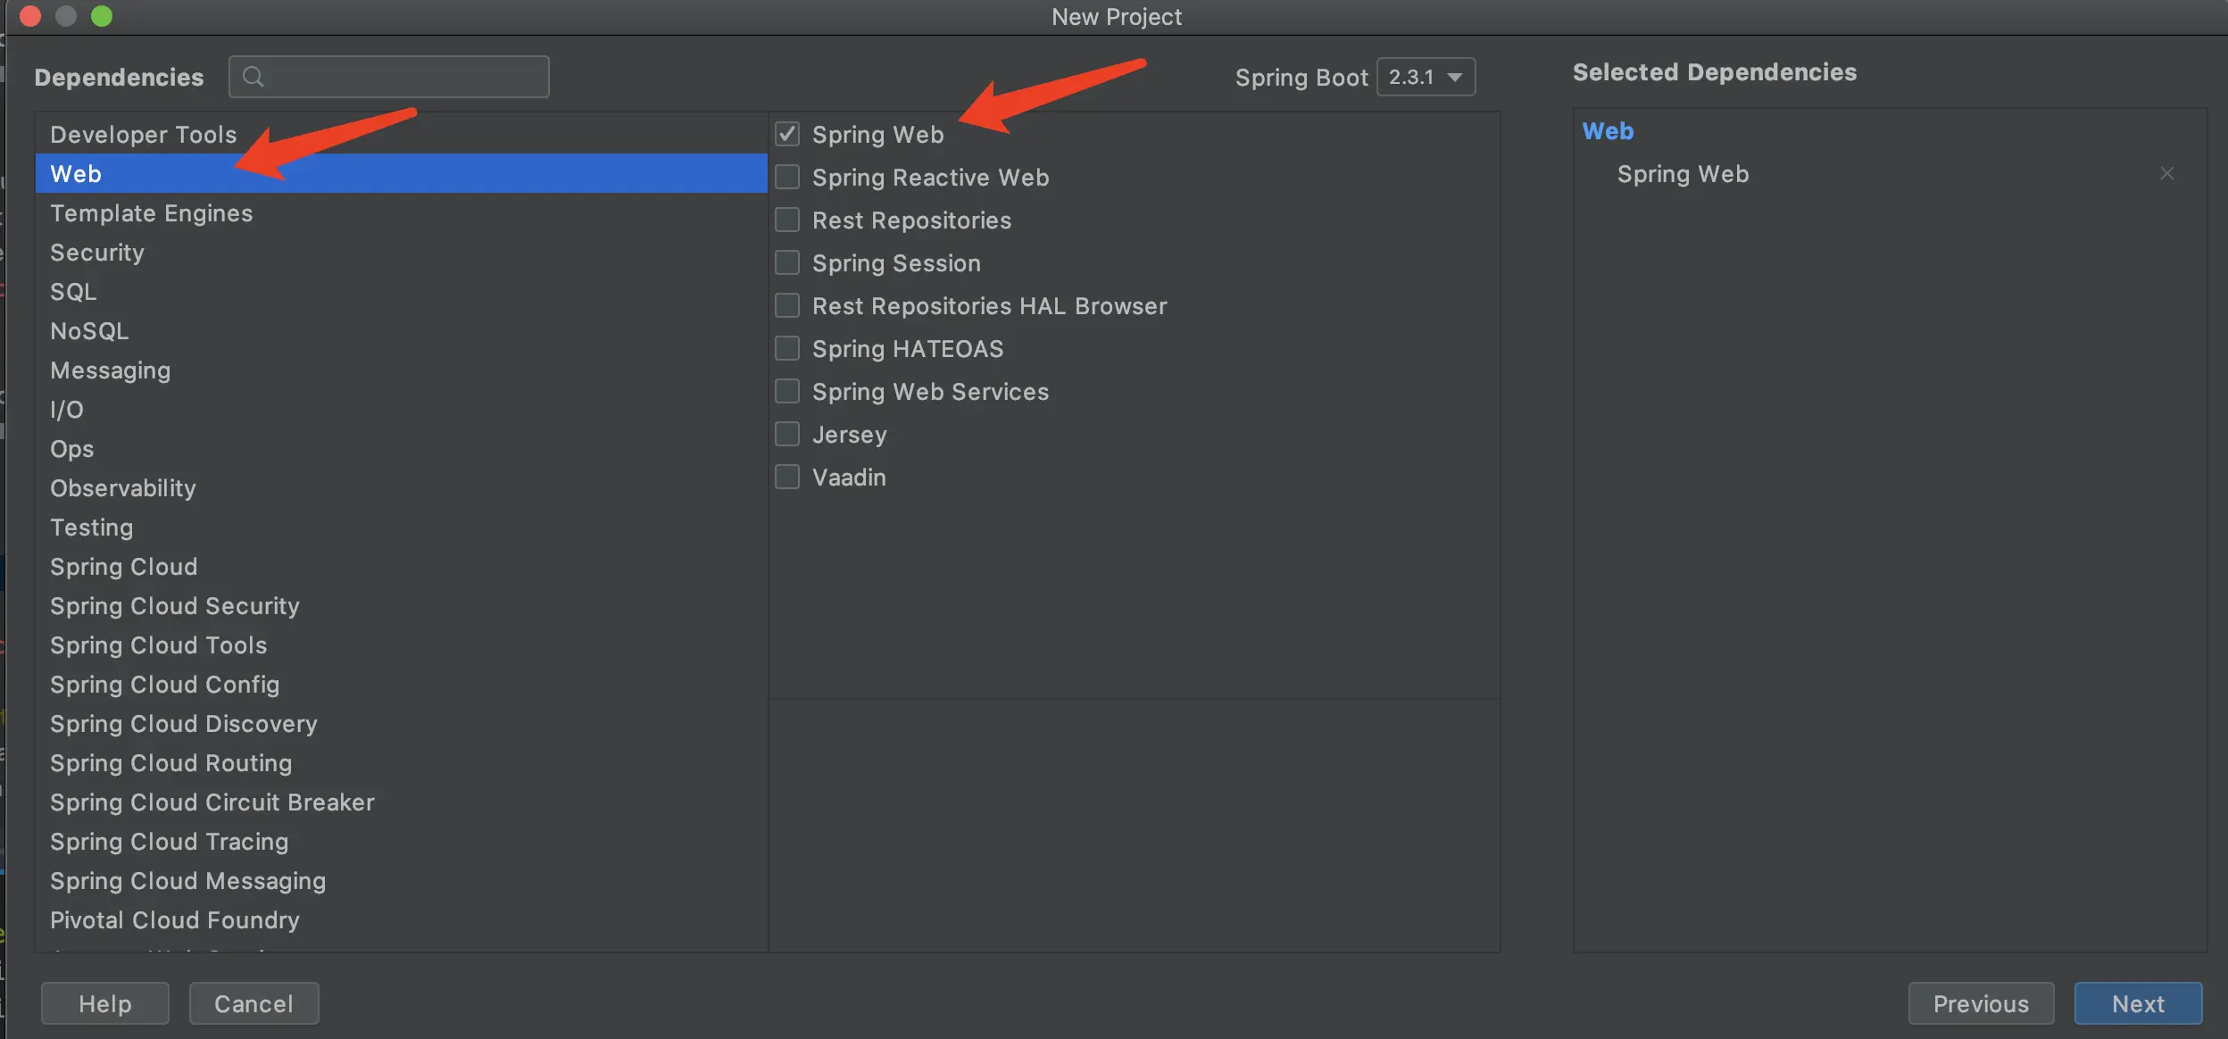This screenshot has height=1039, width=2228.
Task: Tick the Rest Repositories checkbox
Action: (x=787, y=220)
